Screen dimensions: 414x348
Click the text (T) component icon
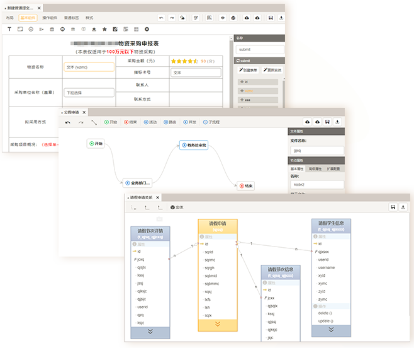coord(9,29)
